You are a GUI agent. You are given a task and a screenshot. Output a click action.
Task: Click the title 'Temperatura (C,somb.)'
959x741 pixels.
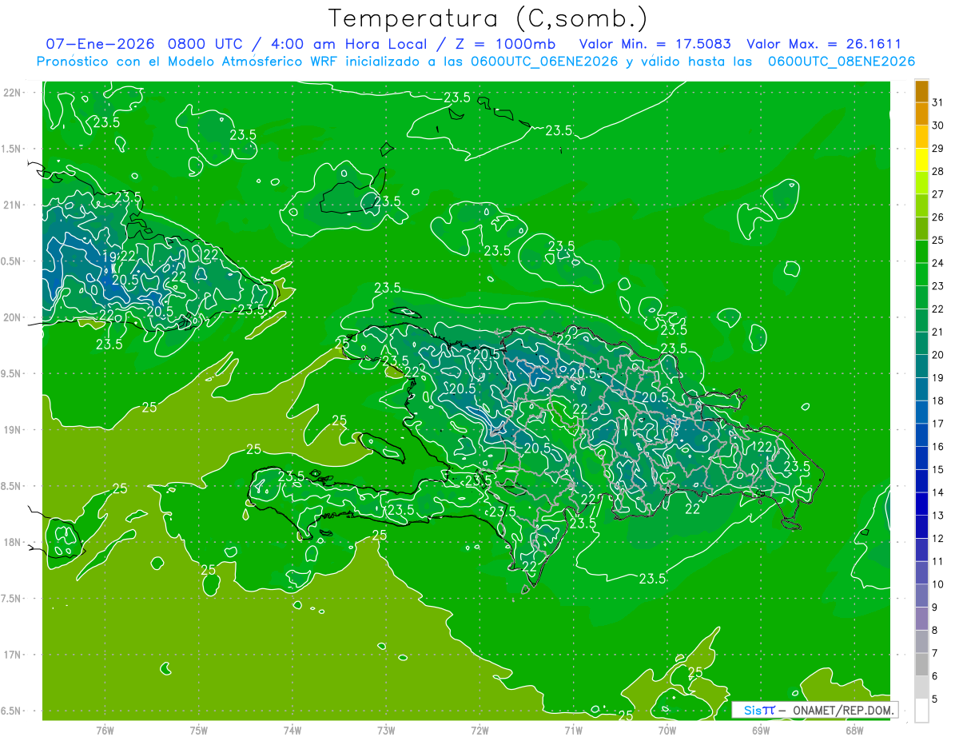coord(487,19)
